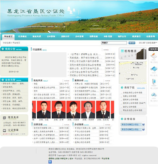This screenshot has height=164, width=158.
Task: Click the street map thumbnail
Action: (133, 72)
